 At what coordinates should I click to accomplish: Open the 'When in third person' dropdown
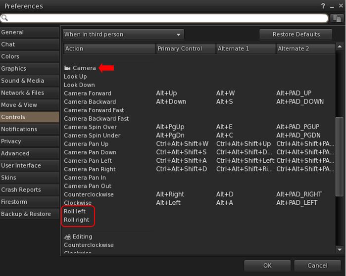[x=123, y=35]
